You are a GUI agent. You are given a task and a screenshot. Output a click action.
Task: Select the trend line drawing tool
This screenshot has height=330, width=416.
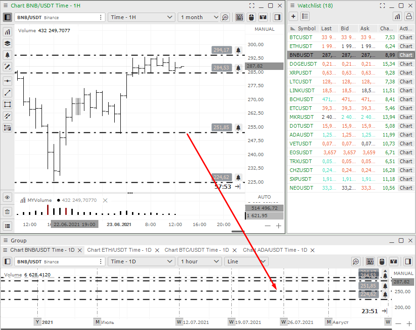click(x=7, y=93)
